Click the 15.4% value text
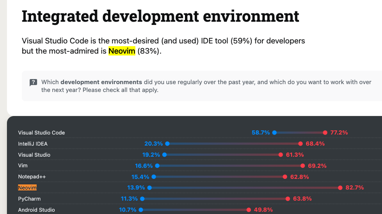The image size is (382, 214). [x=140, y=177]
